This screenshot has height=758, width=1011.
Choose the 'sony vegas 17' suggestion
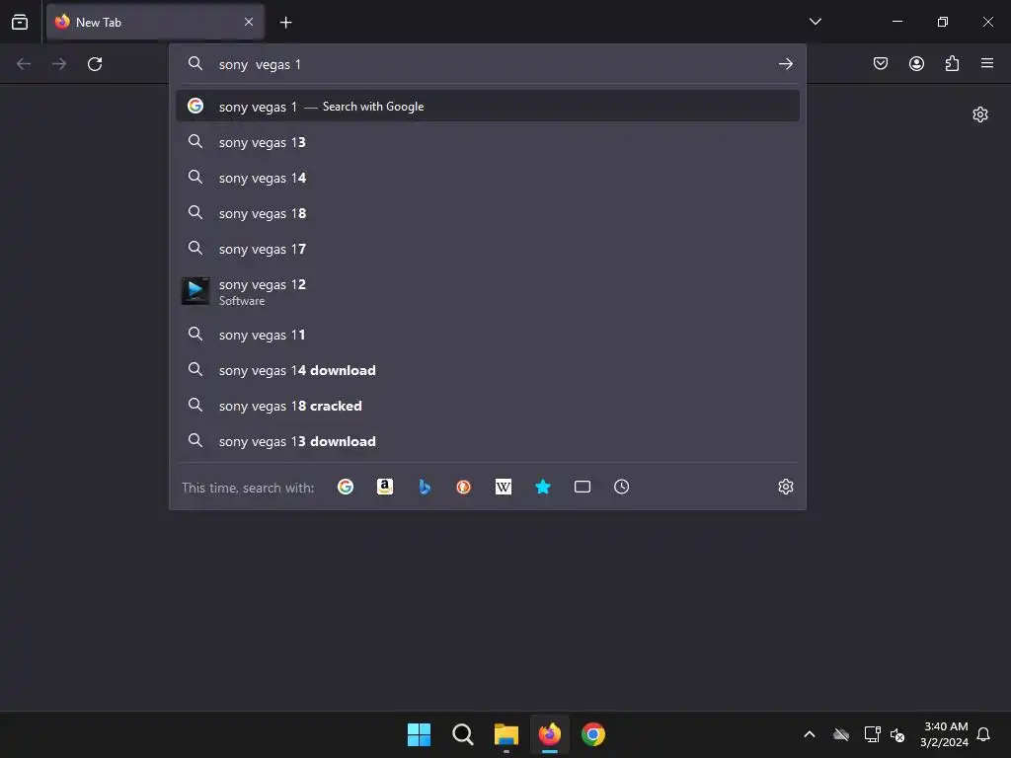point(488,248)
